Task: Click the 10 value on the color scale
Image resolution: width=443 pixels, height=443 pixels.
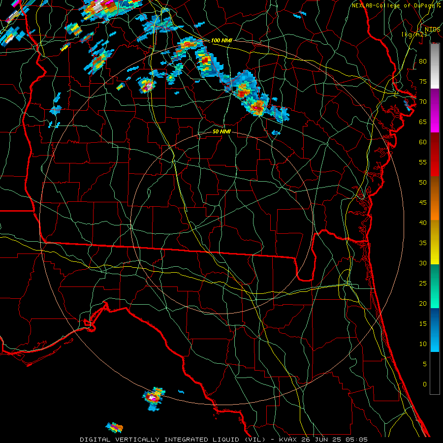Action: (423, 344)
